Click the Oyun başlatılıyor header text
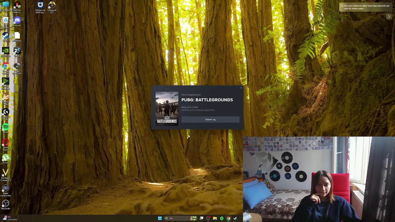The image size is (395, 222). click(x=191, y=95)
